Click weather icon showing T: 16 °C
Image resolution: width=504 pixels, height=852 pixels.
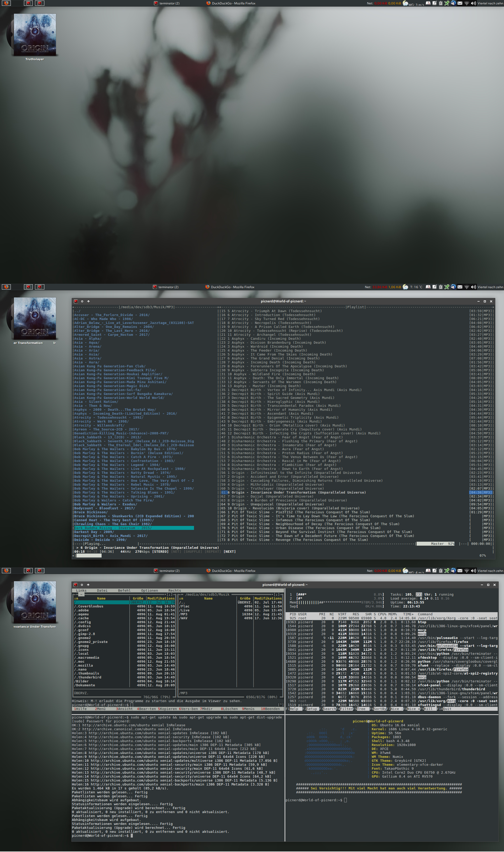coord(405,287)
